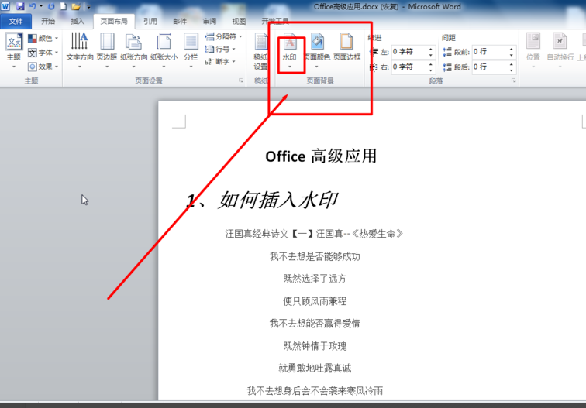Click the 段后 spacing after field

coord(491,67)
